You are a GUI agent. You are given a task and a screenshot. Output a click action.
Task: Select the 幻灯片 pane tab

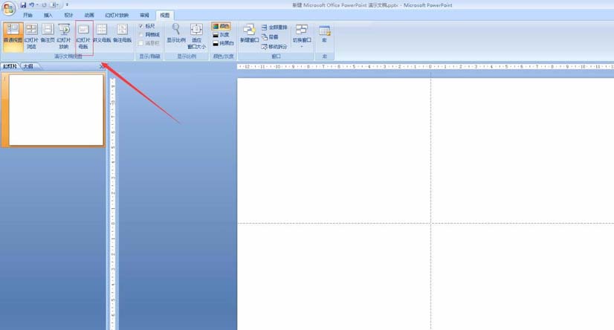(x=10, y=66)
